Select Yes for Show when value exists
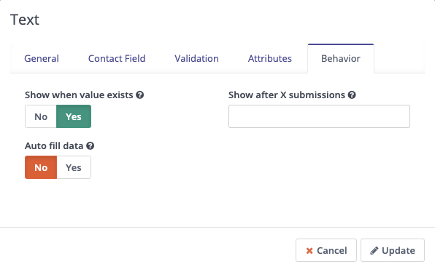 tap(74, 116)
